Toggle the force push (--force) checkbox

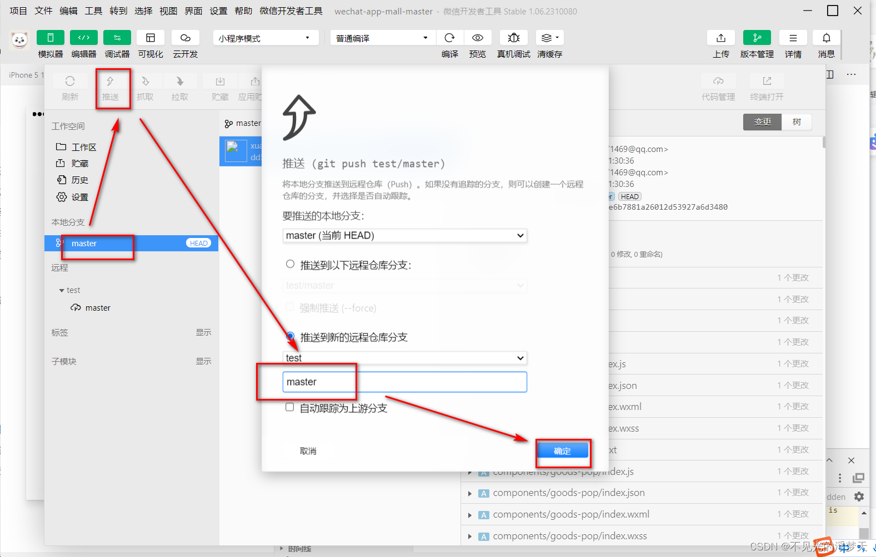click(x=289, y=307)
